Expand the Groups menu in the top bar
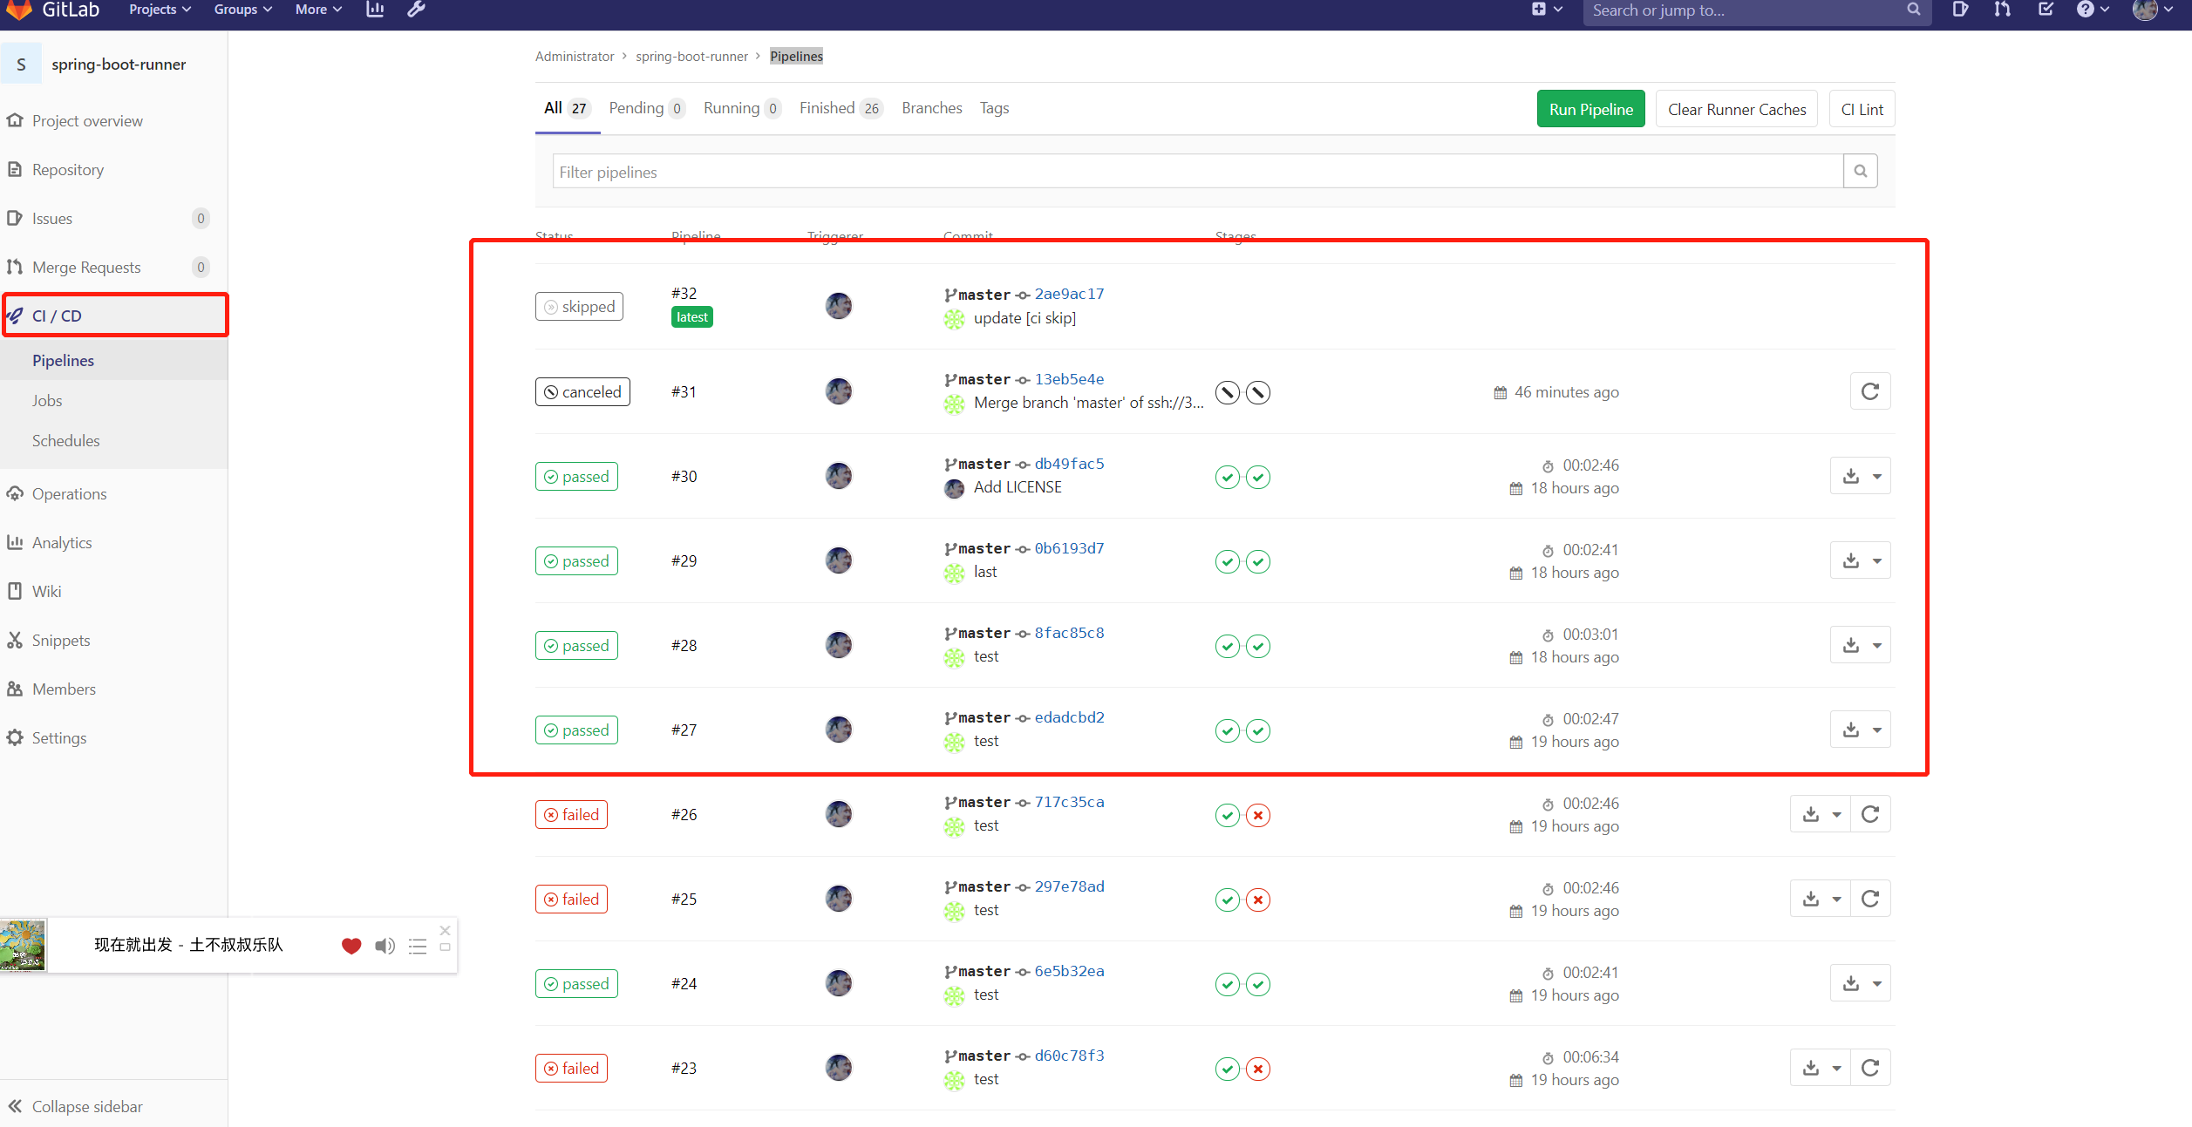This screenshot has width=2192, height=1127. pos(242,10)
